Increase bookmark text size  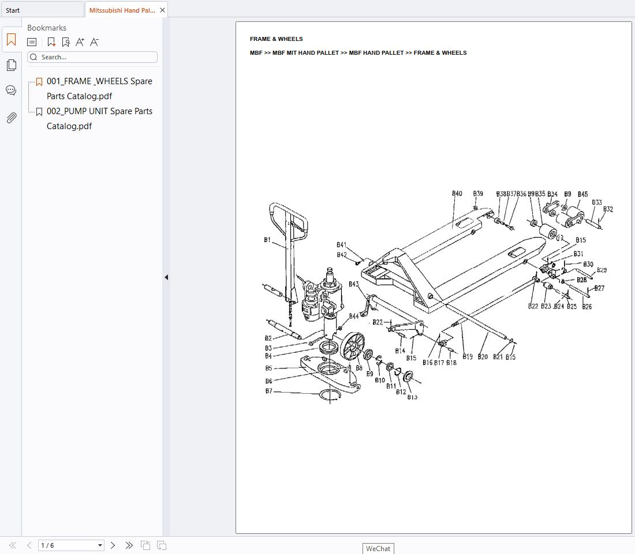(80, 42)
